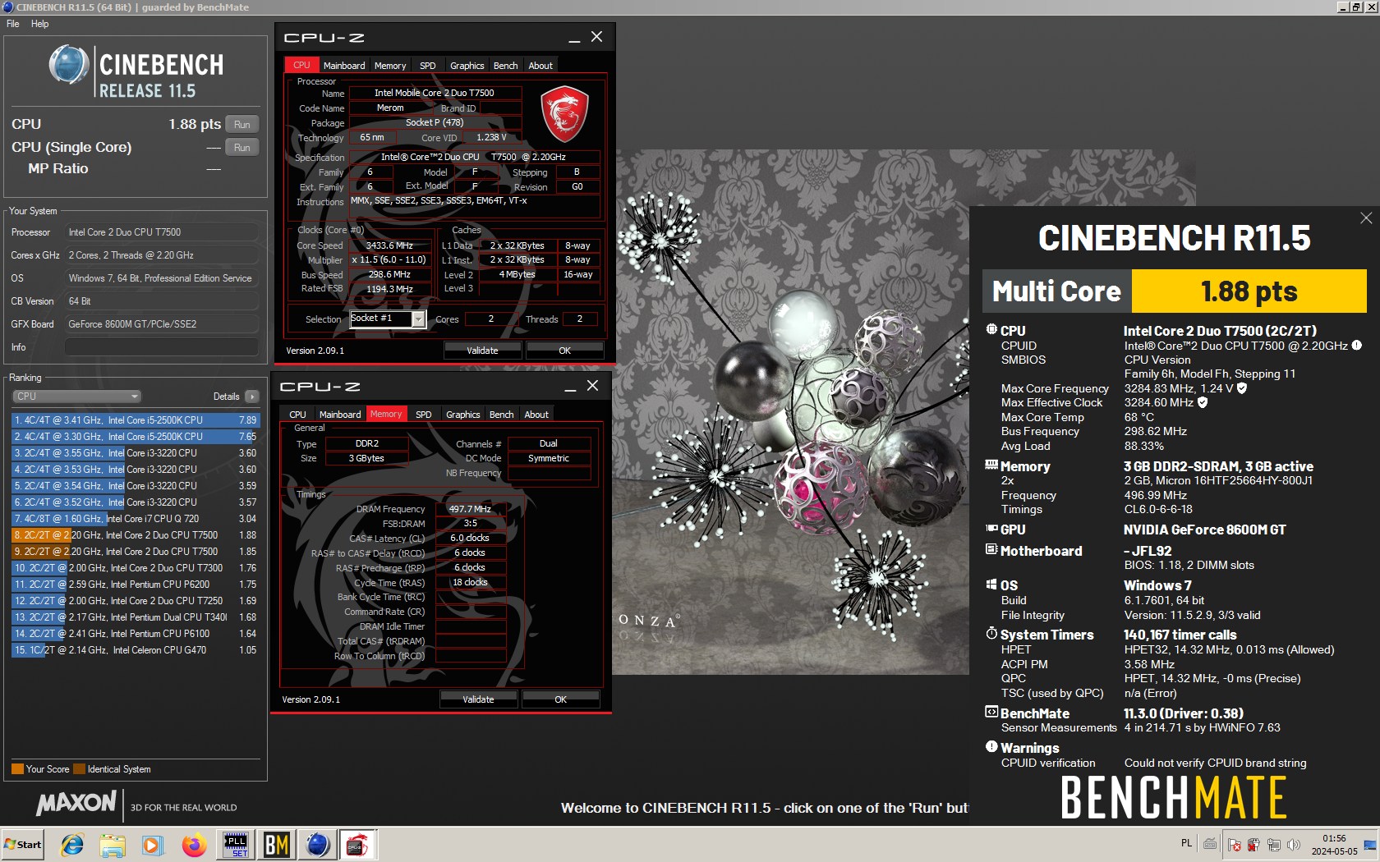
Task: Select first ranking row i5-2500K 7.89
Action: pos(136,420)
